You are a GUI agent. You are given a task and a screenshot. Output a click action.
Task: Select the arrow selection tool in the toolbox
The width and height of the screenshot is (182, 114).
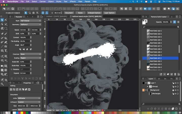(x=2, y=20)
